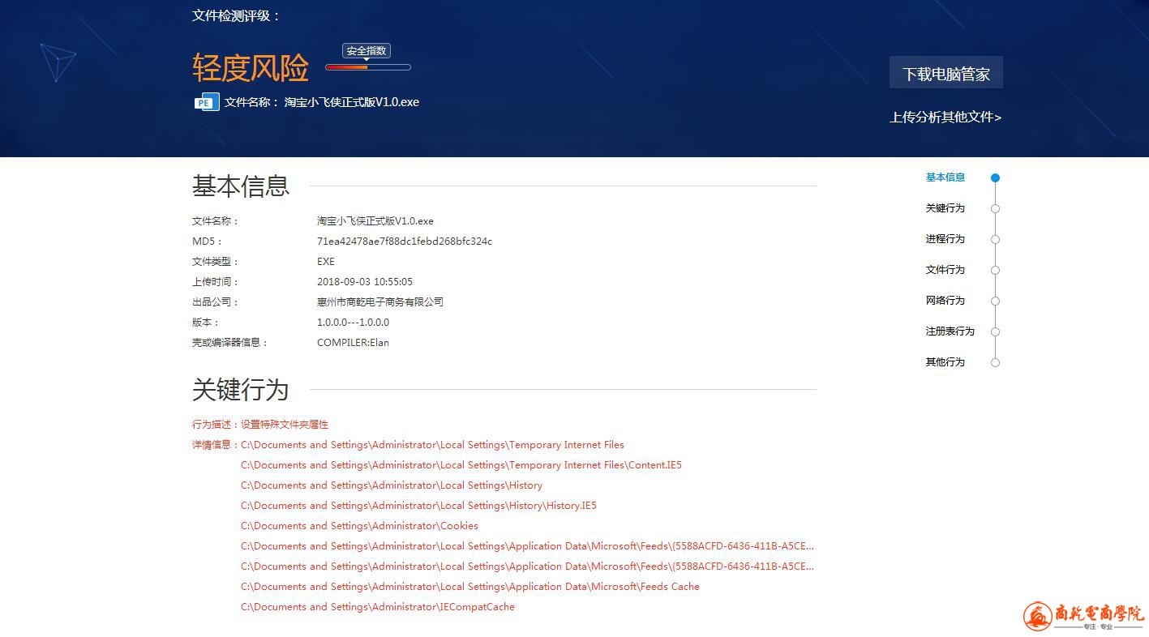The height and width of the screenshot is (637, 1149).
Task: Go to 关键行为 in side navigation
Action: pyautogui.click(x=945, y=208)
